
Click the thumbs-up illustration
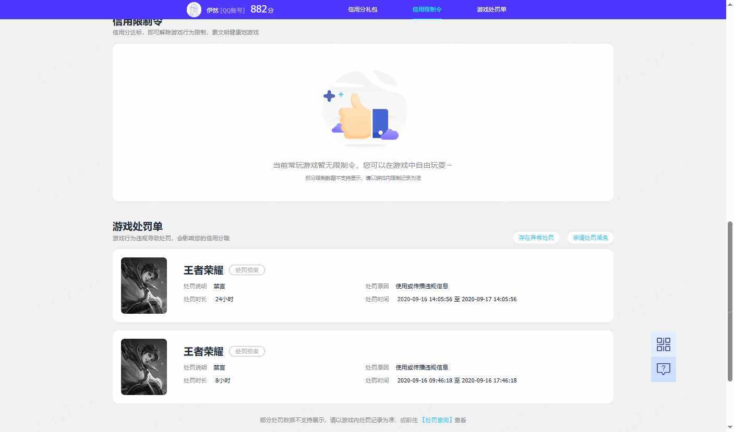364,108
